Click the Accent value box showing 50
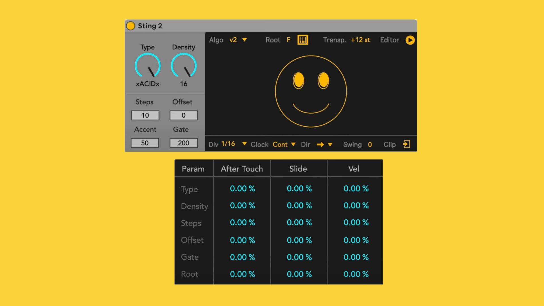Screen dimensions: 544x306 click(145, 143)
